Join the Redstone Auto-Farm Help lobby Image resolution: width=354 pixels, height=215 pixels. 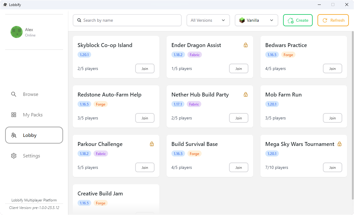tap(145, 118)
